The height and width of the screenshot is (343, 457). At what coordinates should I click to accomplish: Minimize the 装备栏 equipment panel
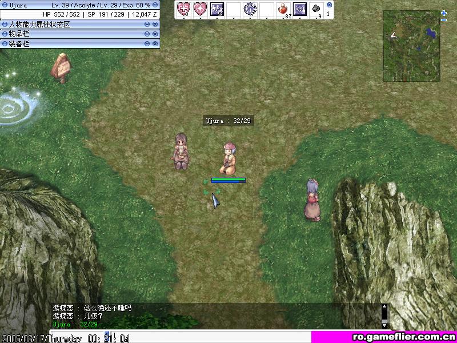coord(147,44)
